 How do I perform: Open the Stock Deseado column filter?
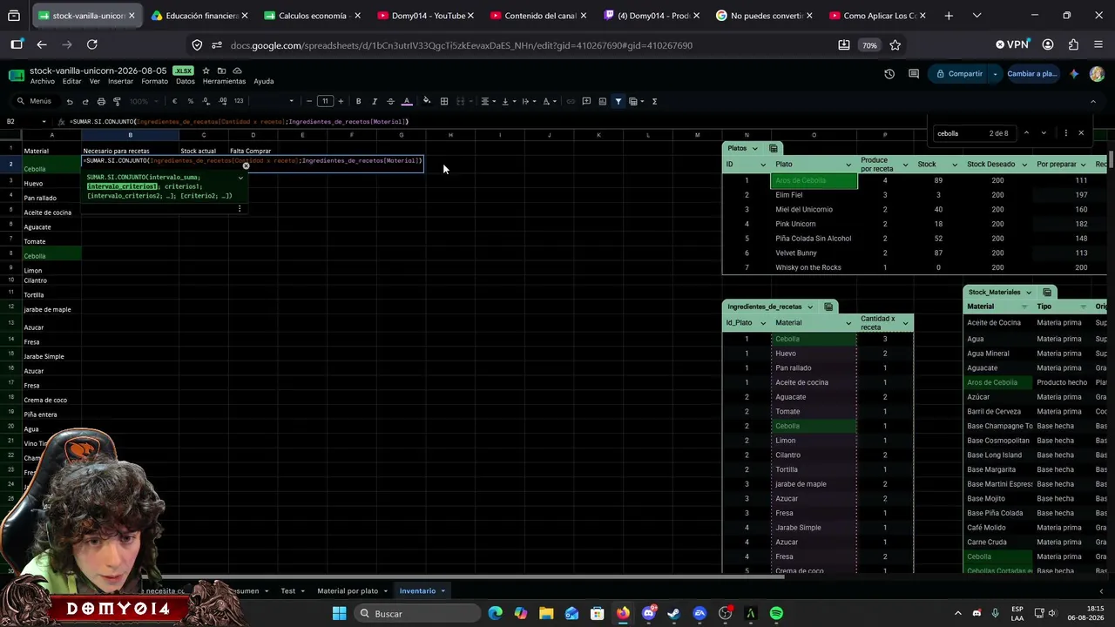click(x=1024, y=165)
